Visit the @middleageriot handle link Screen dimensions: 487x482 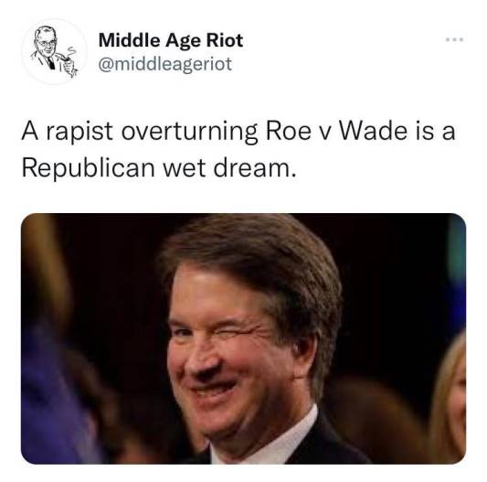[164, 64]
